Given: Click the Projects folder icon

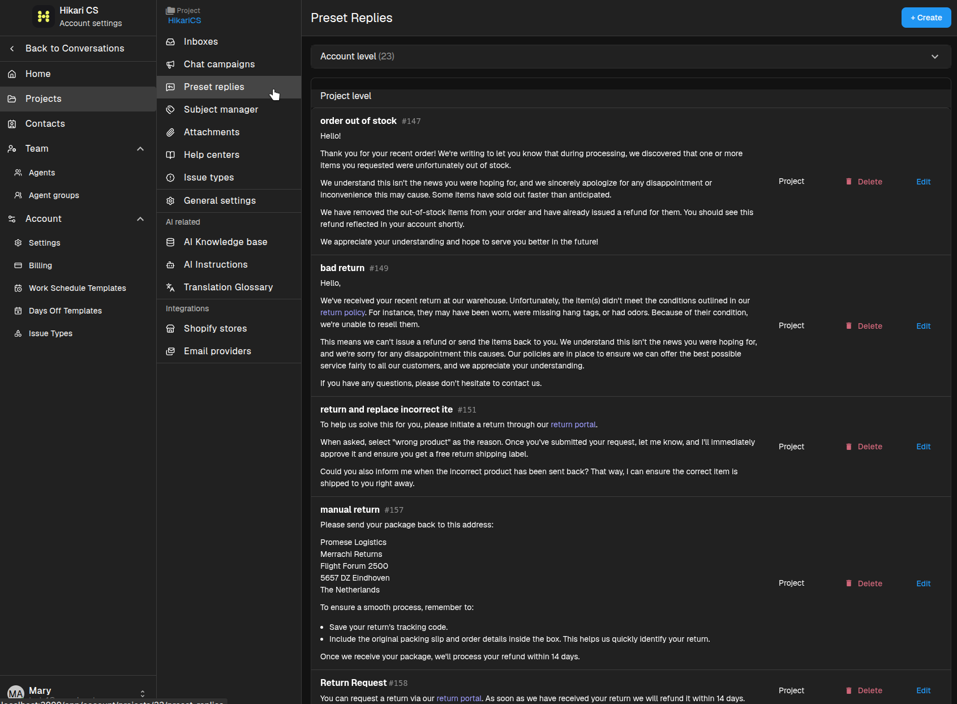Looking at the screenshot, I should coord(12,99).
